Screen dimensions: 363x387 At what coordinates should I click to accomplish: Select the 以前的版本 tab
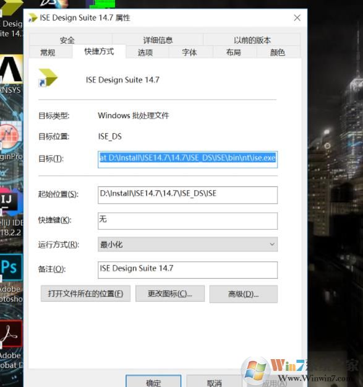[x=252, y=40]
